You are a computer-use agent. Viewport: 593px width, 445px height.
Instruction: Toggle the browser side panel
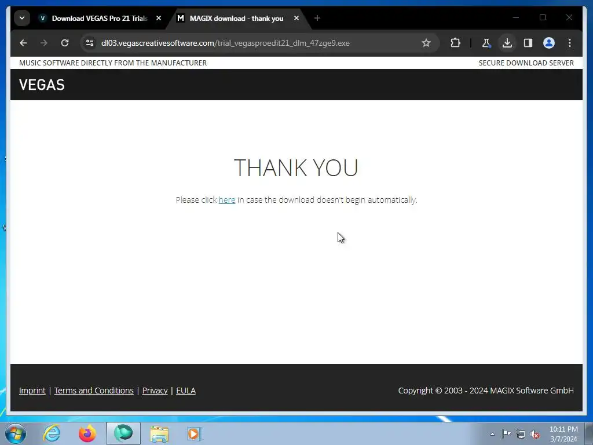tap(528, 43)
